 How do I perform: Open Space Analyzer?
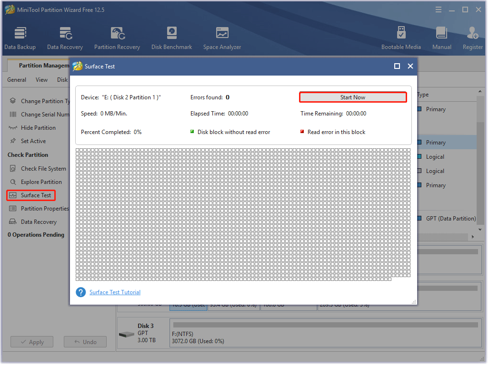[222, 38]
